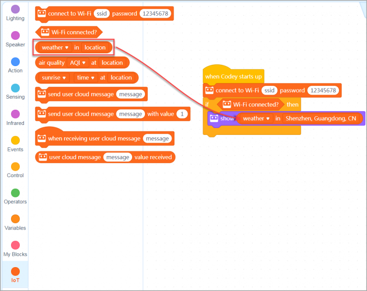Viewport: 367px width, 291px height.
Task: Edit value 1 field in send cloud message block
Action: (x=182, y=114)
